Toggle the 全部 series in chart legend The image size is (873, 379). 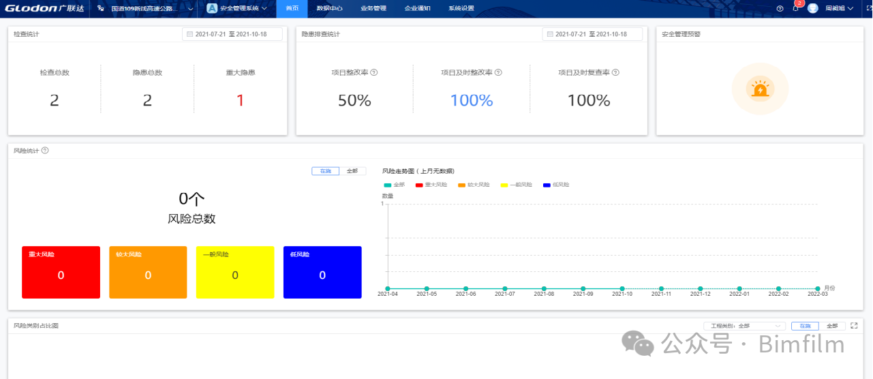coord(395,185)
